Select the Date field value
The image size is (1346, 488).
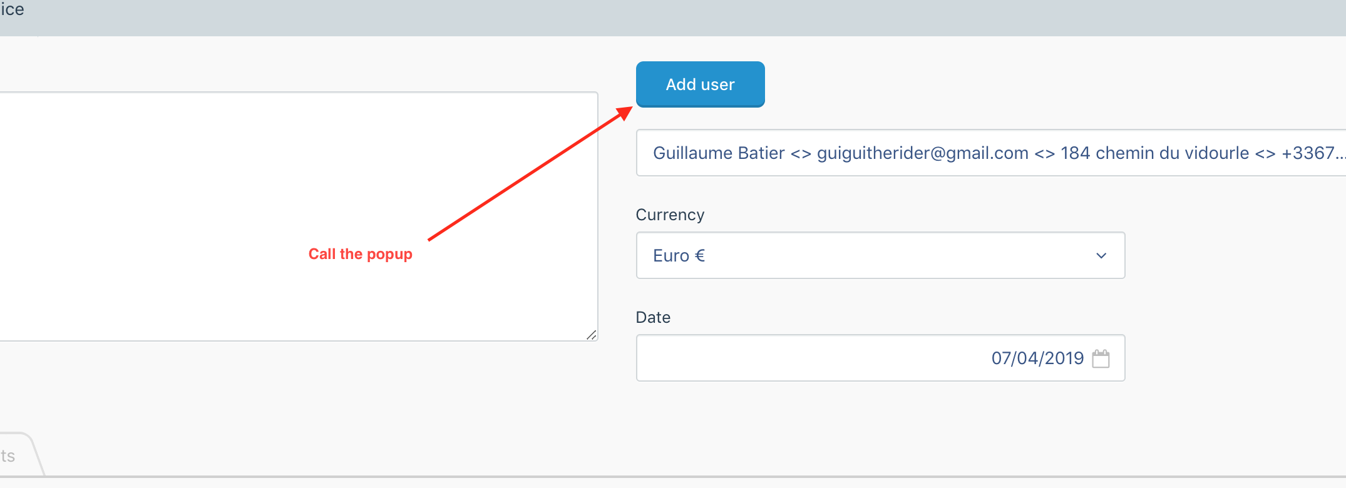1037,358
